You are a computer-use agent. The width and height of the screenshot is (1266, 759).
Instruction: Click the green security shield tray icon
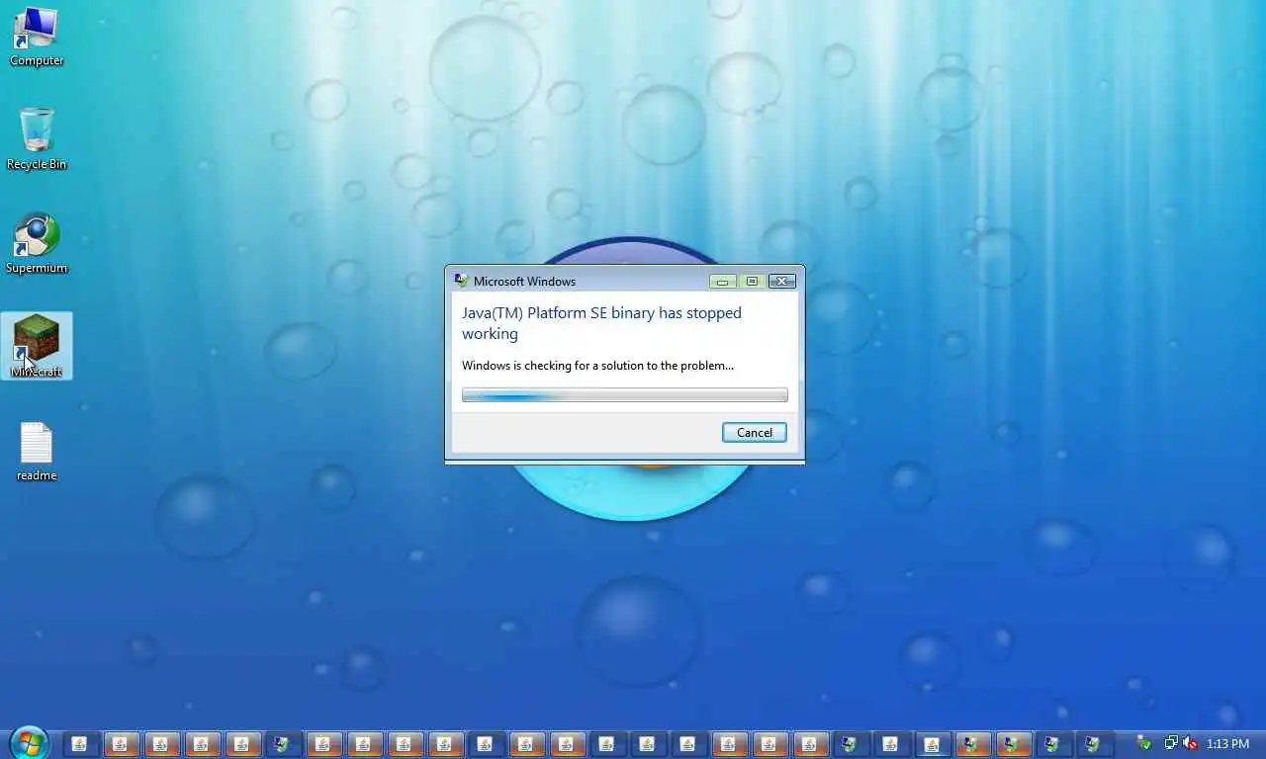(1144, 743)
